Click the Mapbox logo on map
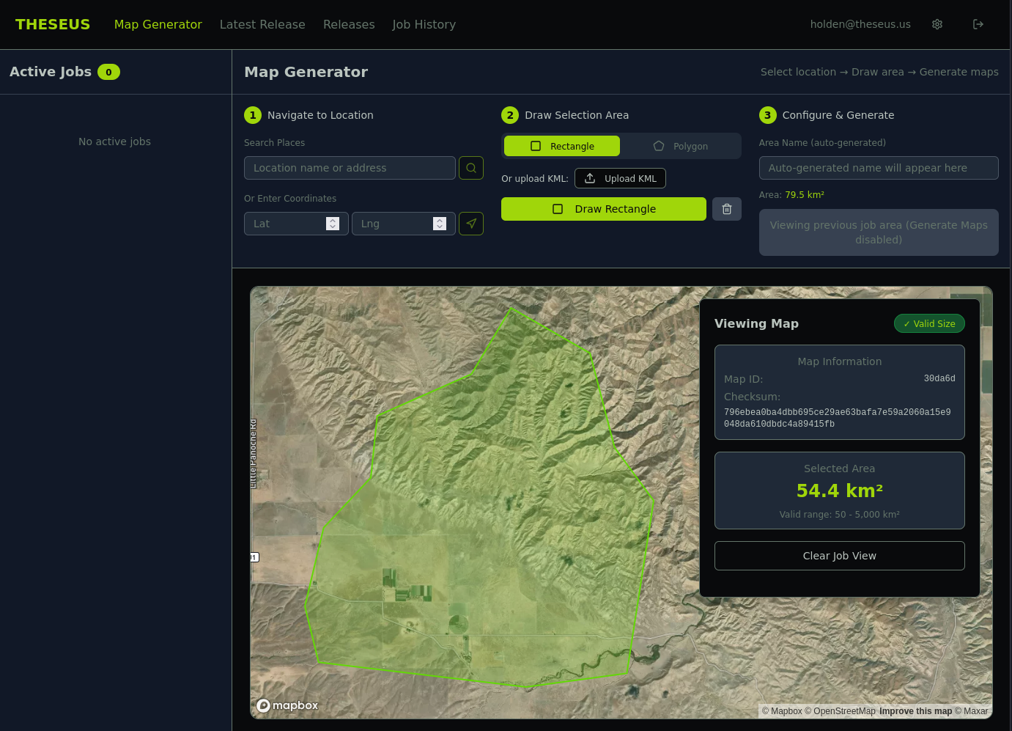The width and height of the screenshot is (1012, 731). 287,705
